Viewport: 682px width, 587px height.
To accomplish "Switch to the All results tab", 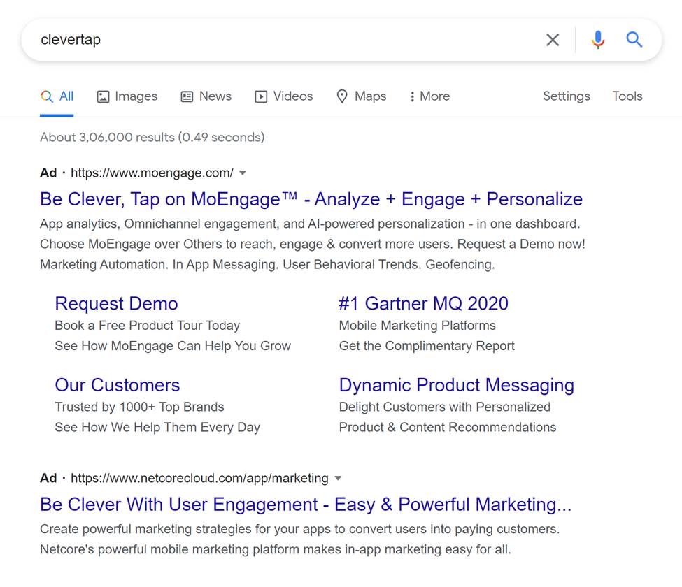I will [x=57, y=96].
